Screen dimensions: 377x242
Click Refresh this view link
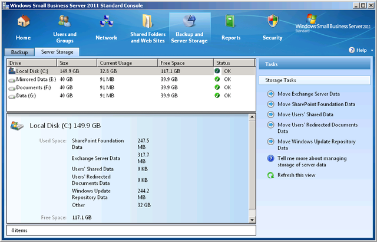pos(296,175)
